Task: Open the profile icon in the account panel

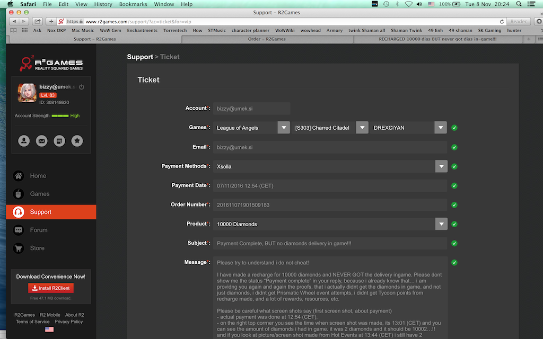Action: 24,140
